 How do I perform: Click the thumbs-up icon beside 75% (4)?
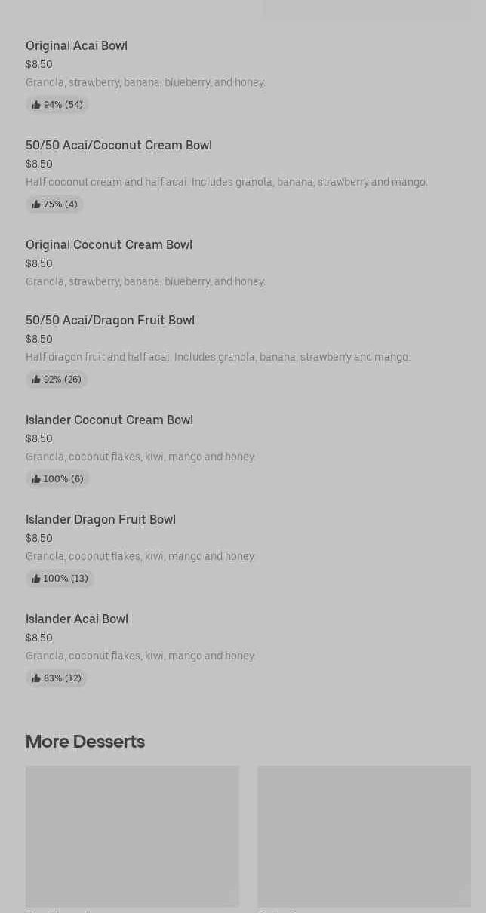[36, 204]
